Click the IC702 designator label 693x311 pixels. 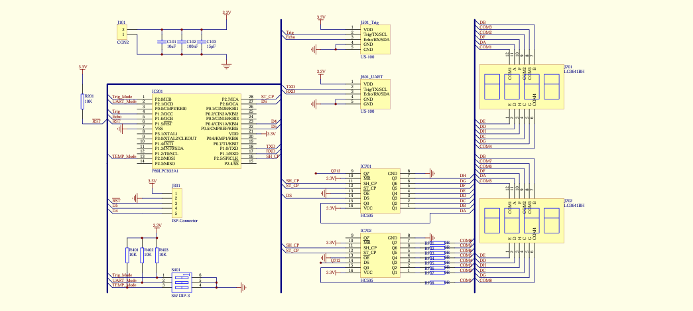coord(366,231)
